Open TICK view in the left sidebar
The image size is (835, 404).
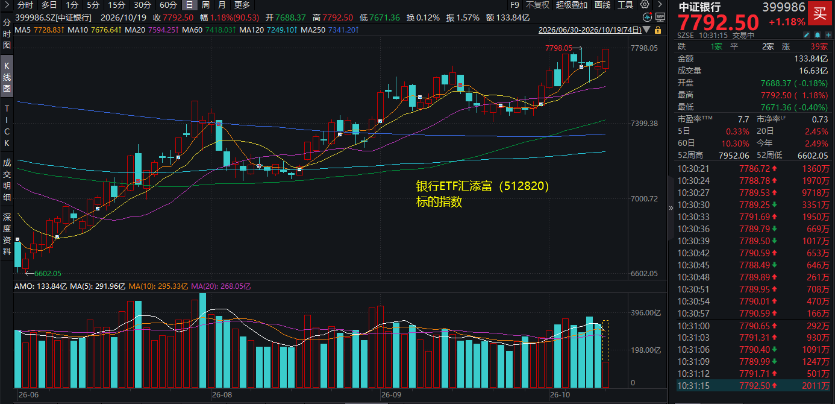coord(7,125)
